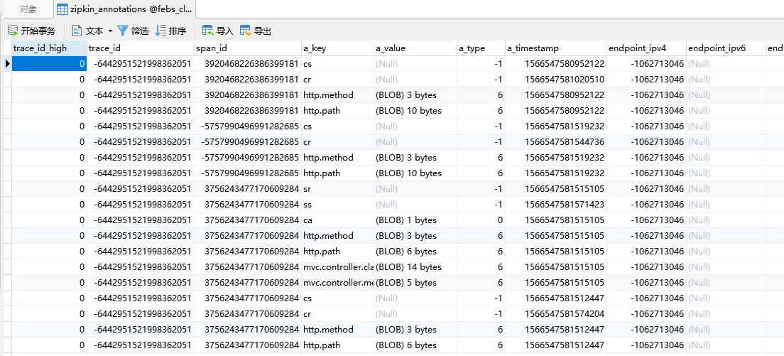Select a_timestamp cell 1566547581020510
Image resolution: width=784 pixels, height=356 pixels.
(x=555, y=80)
